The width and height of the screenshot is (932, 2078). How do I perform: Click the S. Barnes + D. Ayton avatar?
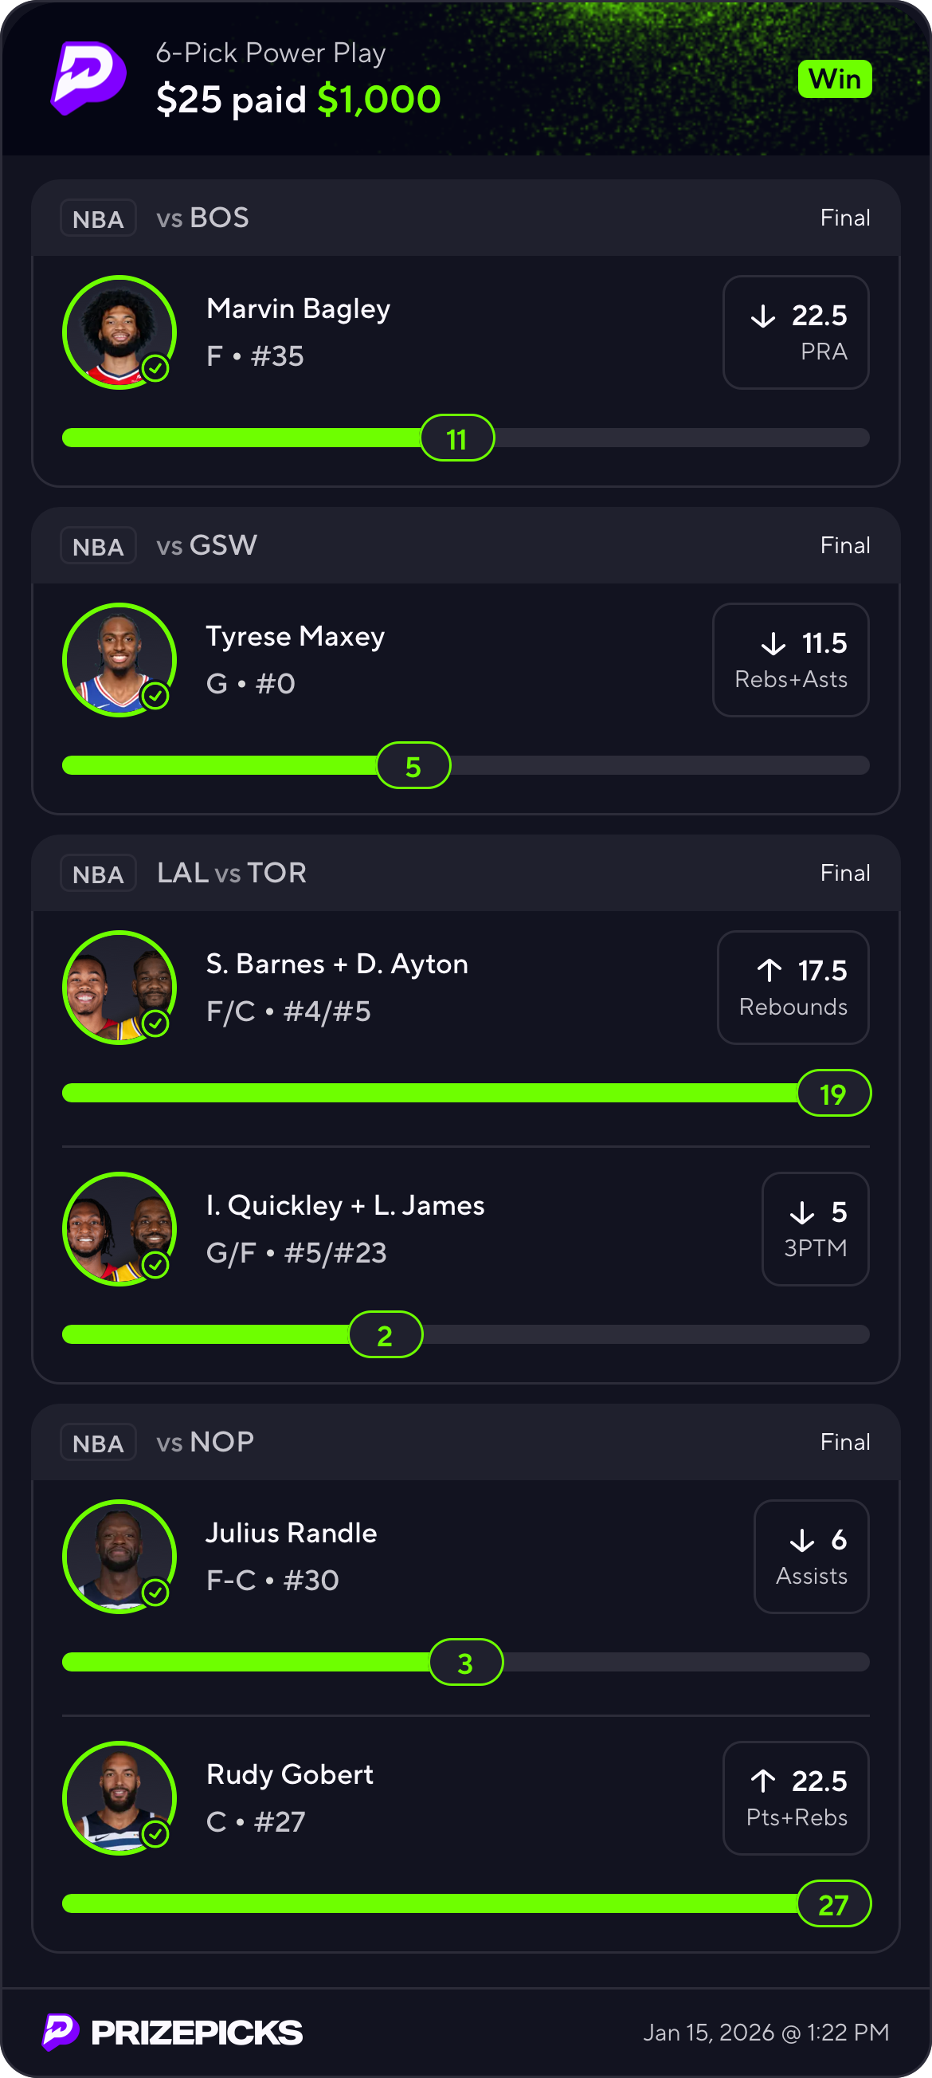(119, 988)
